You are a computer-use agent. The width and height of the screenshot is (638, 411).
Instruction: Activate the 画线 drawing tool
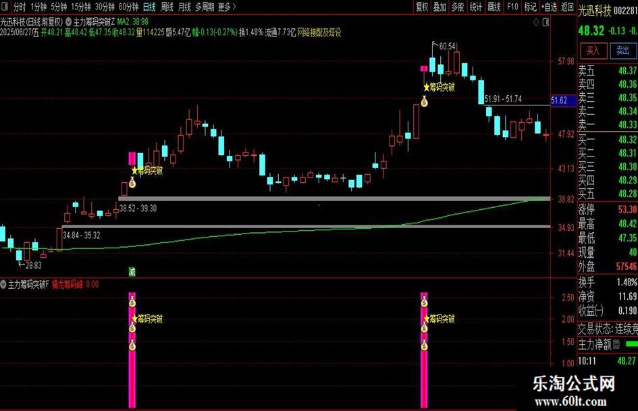[494, 7]
